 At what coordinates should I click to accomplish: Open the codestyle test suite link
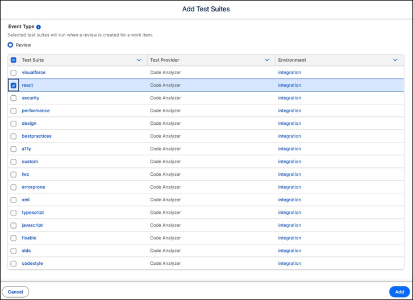(32, 263)
